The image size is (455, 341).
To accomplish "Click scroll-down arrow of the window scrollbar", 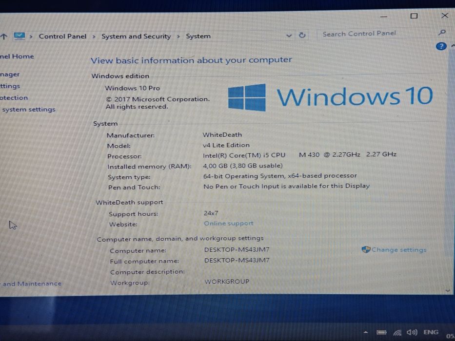I will click(448, 290).
